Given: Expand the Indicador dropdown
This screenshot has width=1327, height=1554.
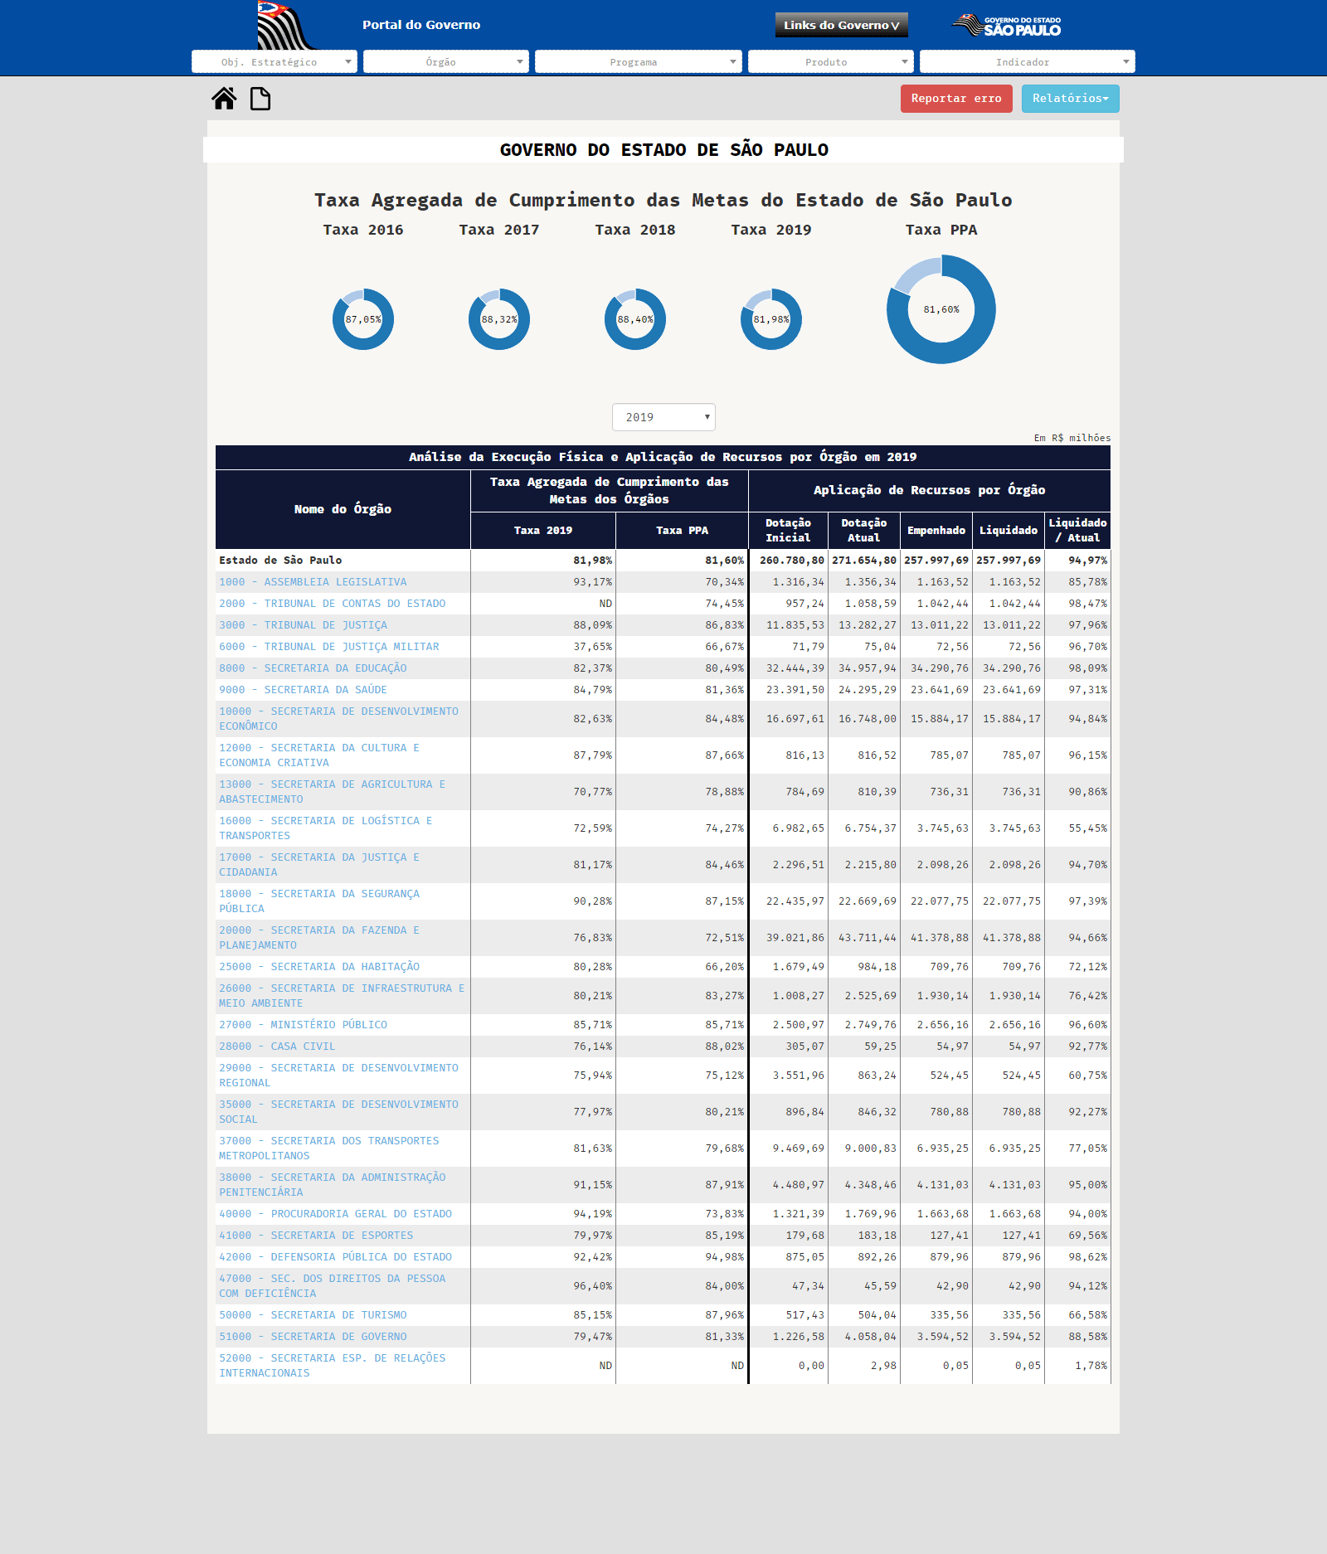Looking at the screenshot, I should [1027, 62].
